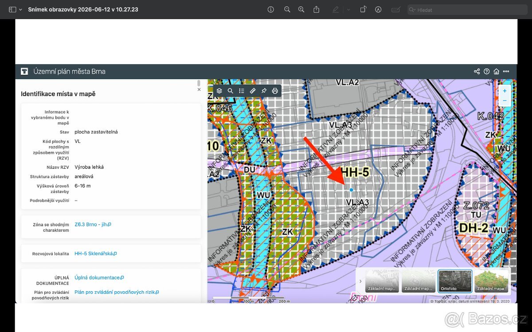Select the first grey Základní map... thumbnail
This screenshot has width=532, height=332.
[x=382, y=281]
